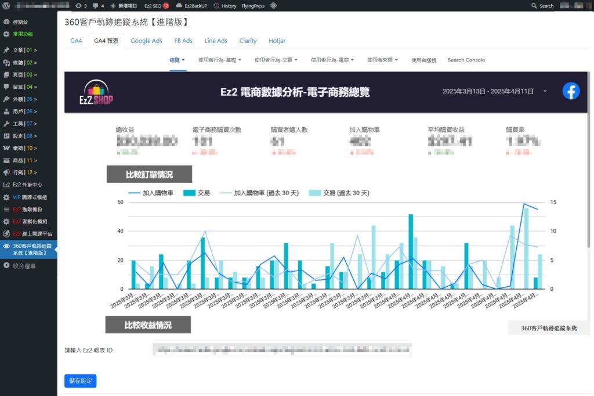Click the report's vertical scrollbar
The height and width of the screenshot is (396, 594).
coord(588,159)
